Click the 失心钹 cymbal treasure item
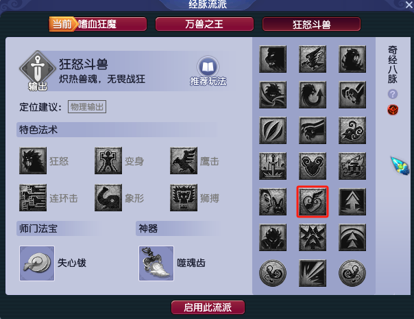Viewport: 414px width, 319px height. (37, 263)
